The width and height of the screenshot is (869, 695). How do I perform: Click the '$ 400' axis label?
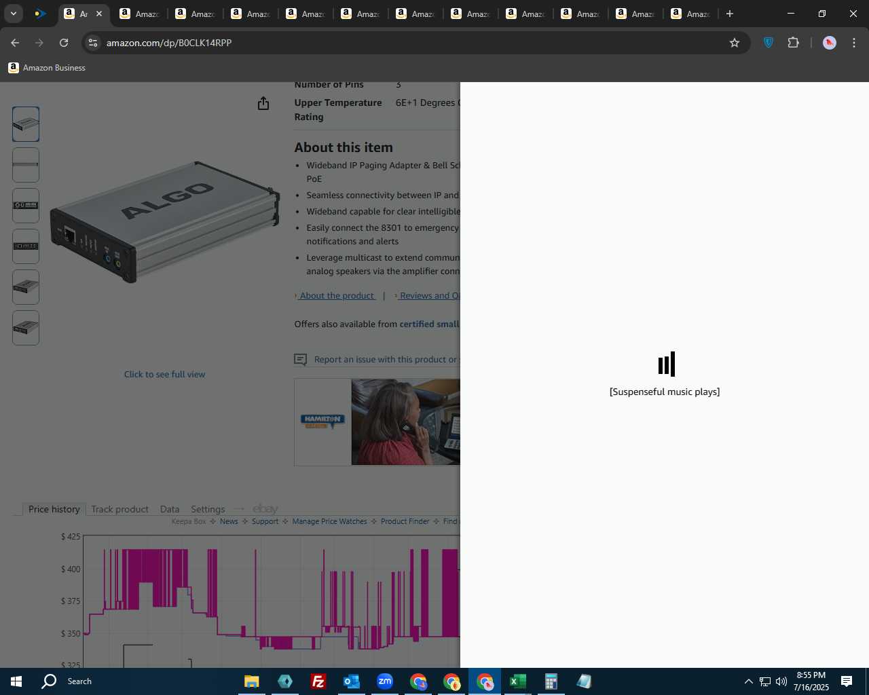(71, 569)
